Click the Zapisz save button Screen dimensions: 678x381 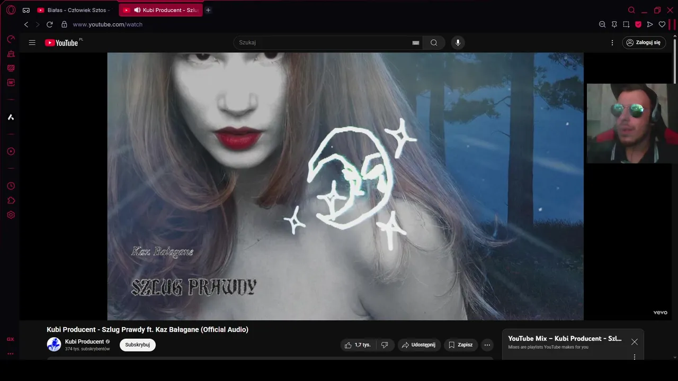click(461, 345)
